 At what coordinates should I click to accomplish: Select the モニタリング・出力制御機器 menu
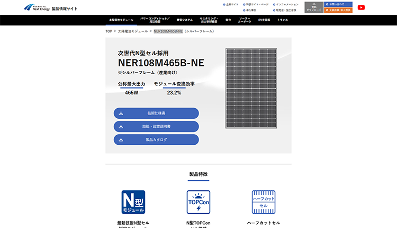point(209,20)
